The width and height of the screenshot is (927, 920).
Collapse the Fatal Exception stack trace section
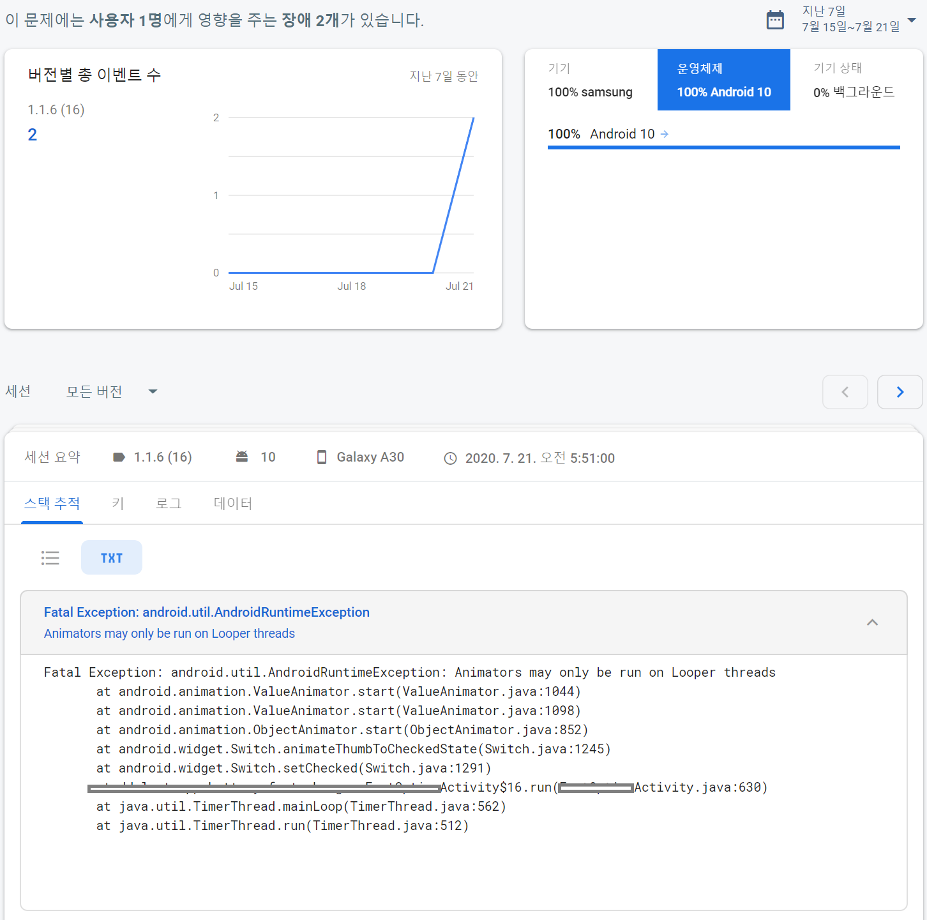pos(872,622)
